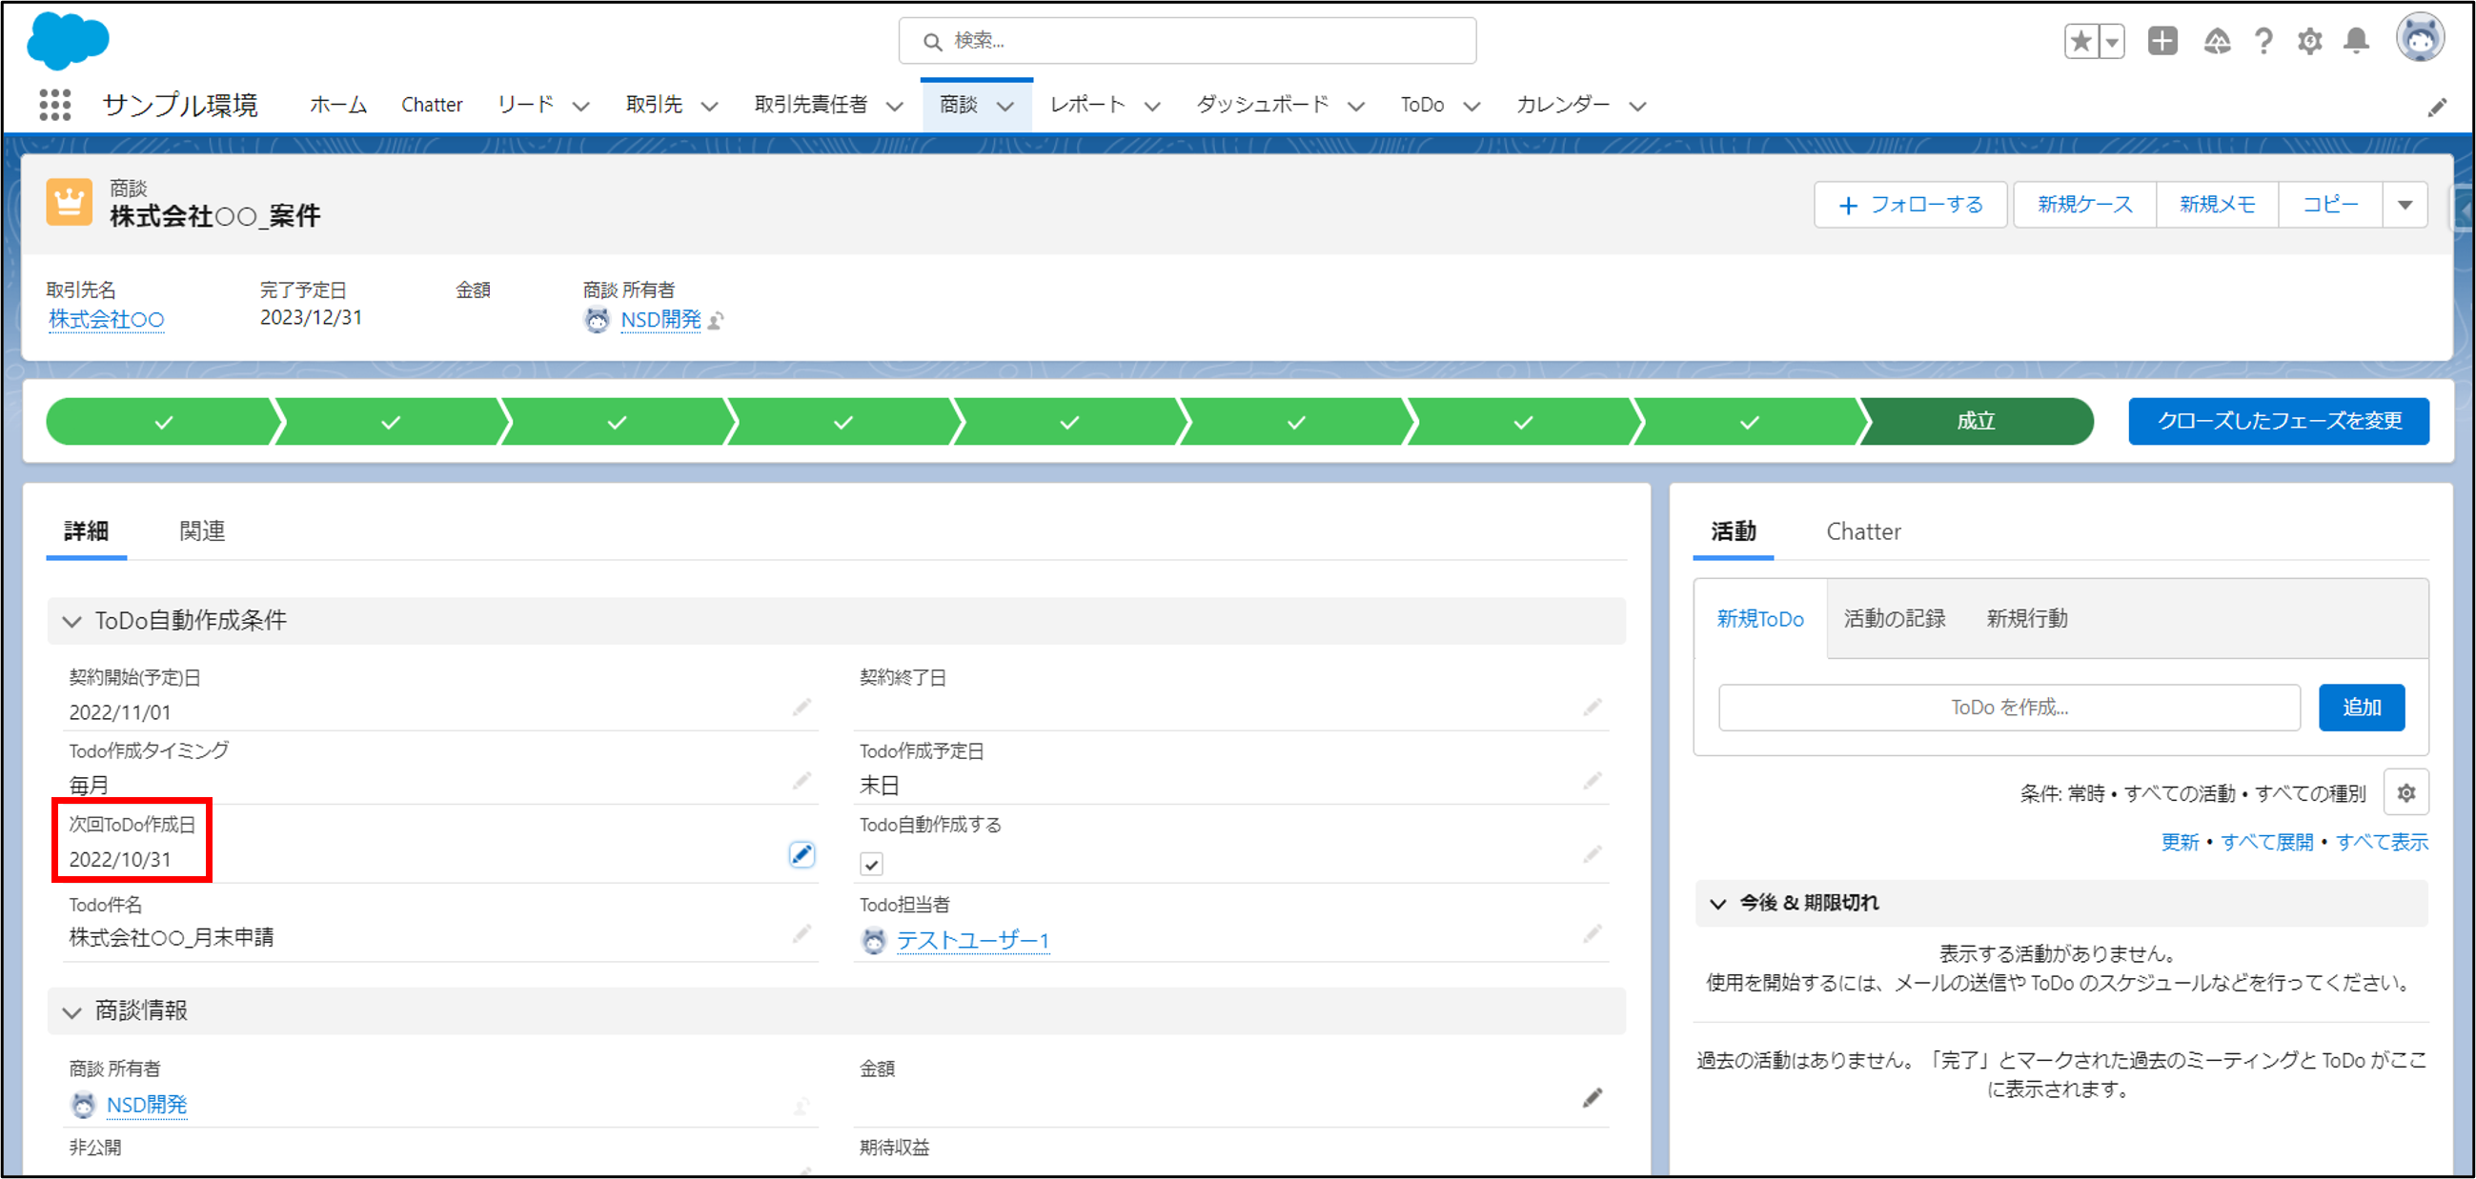Screen dimensions: 2476x1179
Task: Open the favorites list dropdown arrow
Action: (2112, 40)
